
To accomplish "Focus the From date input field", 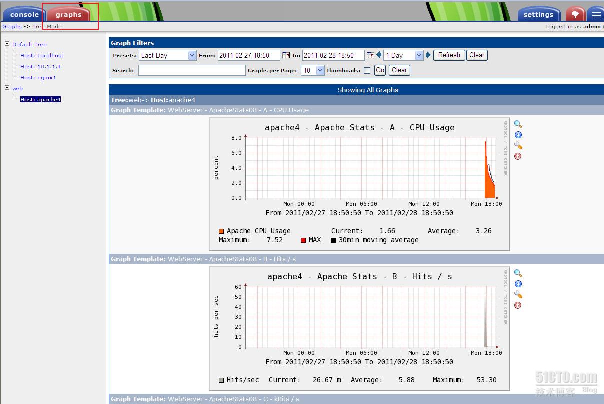I will pos(249,55).
